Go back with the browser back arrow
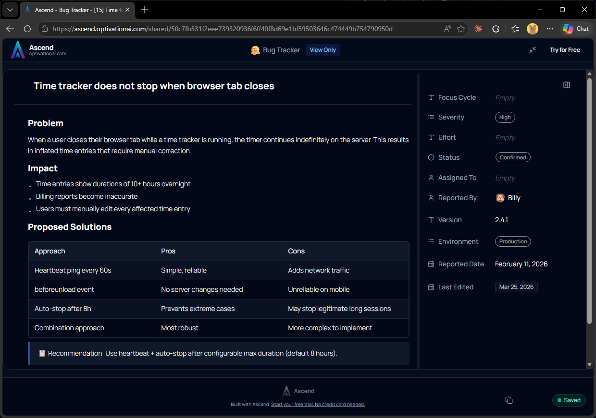596x418 pixels. coord(10,29)
